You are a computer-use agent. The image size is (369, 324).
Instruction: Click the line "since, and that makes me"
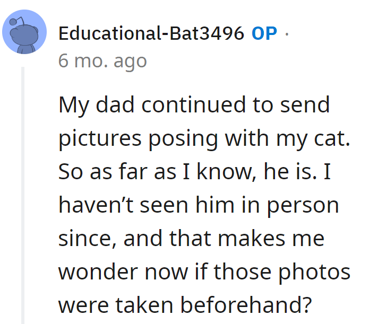(190, 239)
